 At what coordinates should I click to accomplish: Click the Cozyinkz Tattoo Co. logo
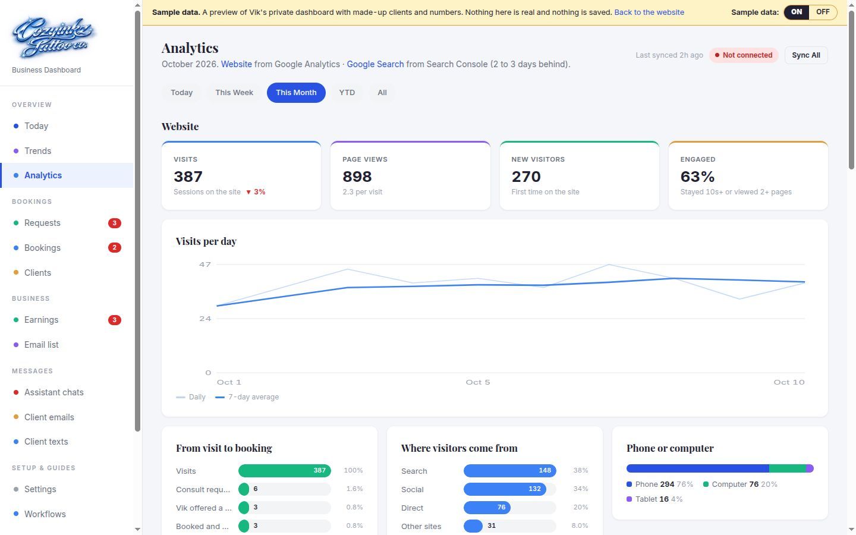[54, 37]
